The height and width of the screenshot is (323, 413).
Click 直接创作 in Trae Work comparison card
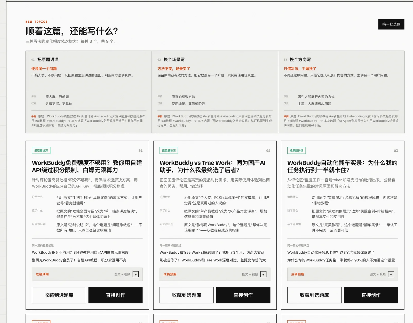[243, 295]
